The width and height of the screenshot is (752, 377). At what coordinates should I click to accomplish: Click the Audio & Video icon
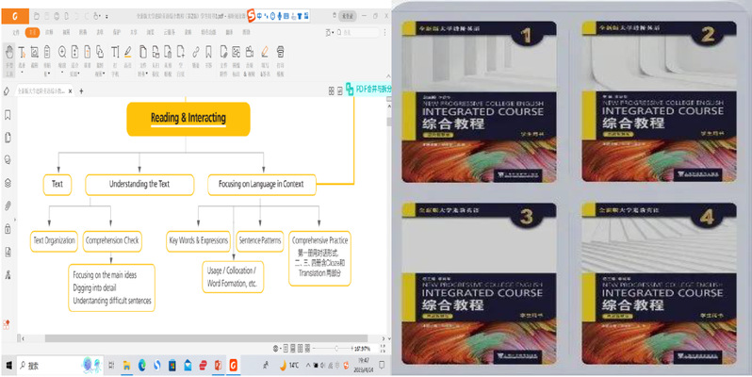tap(249, 53)
